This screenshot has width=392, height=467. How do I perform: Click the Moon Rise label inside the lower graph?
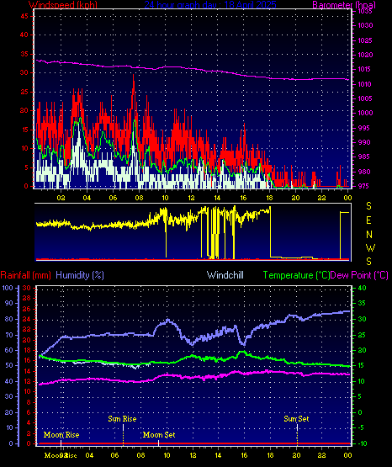(61, 435)
